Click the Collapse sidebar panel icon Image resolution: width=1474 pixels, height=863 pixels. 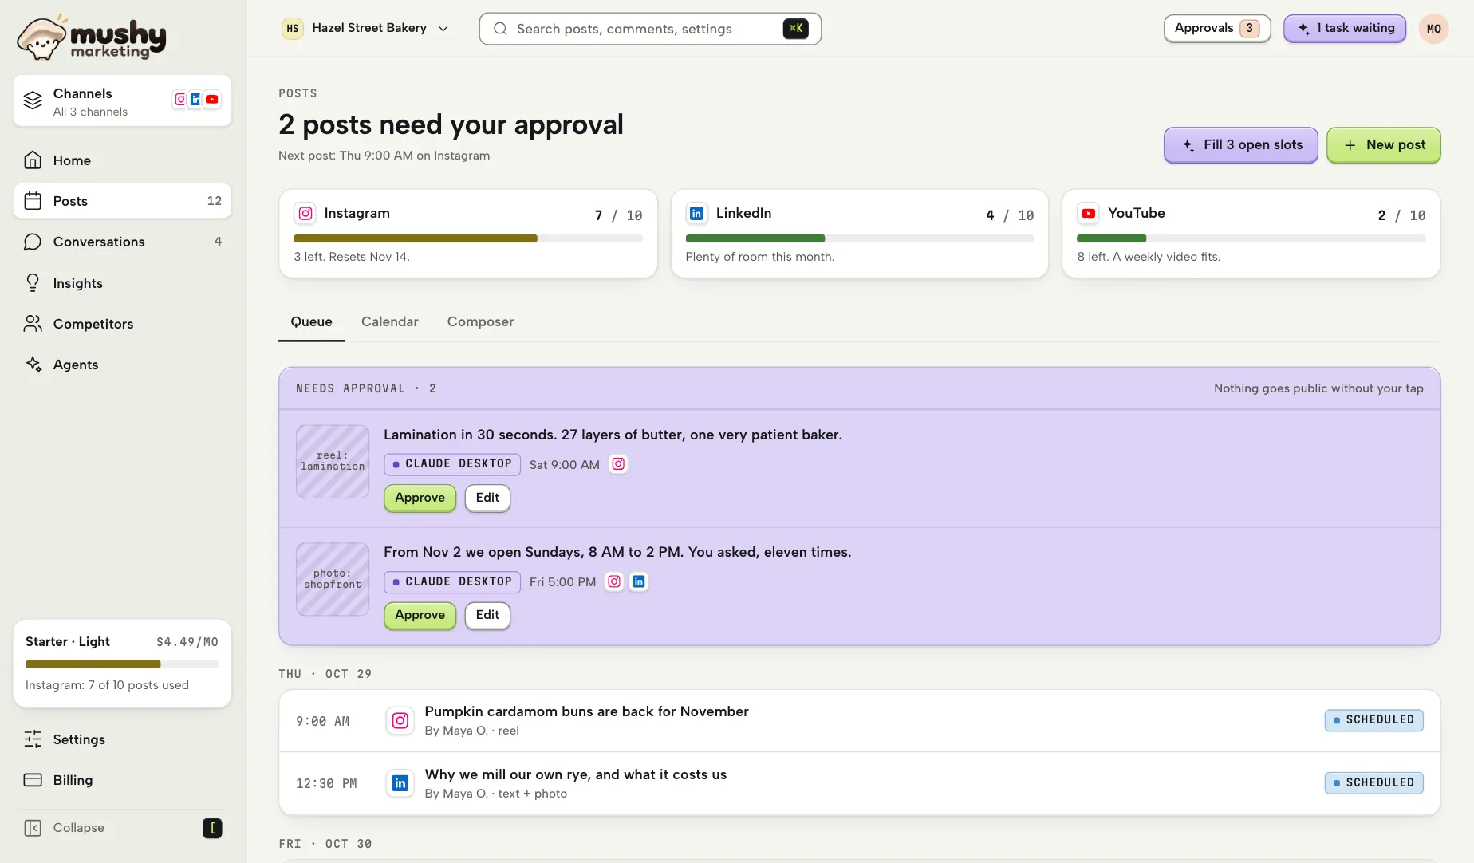33,828
